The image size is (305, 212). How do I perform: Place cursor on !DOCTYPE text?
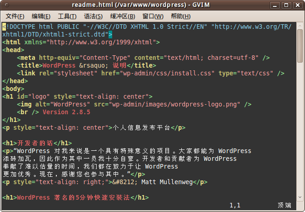pyautogui.click(x=21, y=26)
